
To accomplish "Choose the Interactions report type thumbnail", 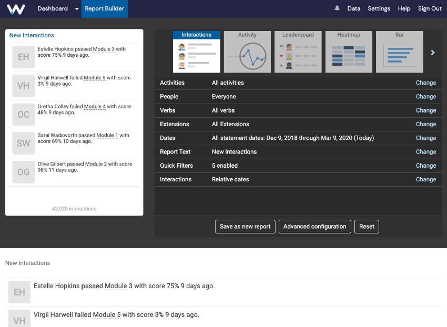I will click(197, 52).
